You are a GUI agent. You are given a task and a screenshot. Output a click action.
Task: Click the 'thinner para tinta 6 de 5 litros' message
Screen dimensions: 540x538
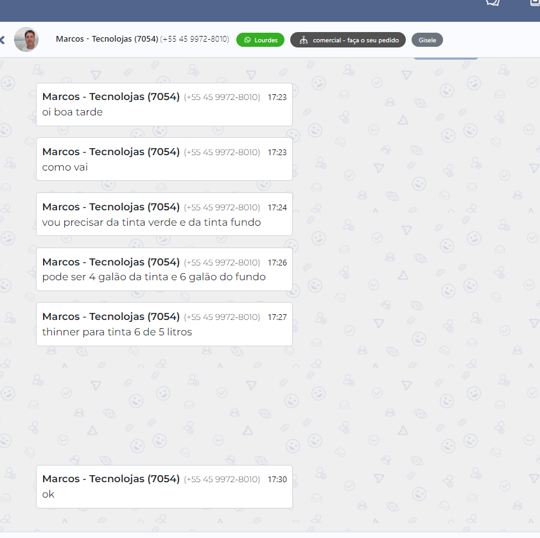point(117,332)
